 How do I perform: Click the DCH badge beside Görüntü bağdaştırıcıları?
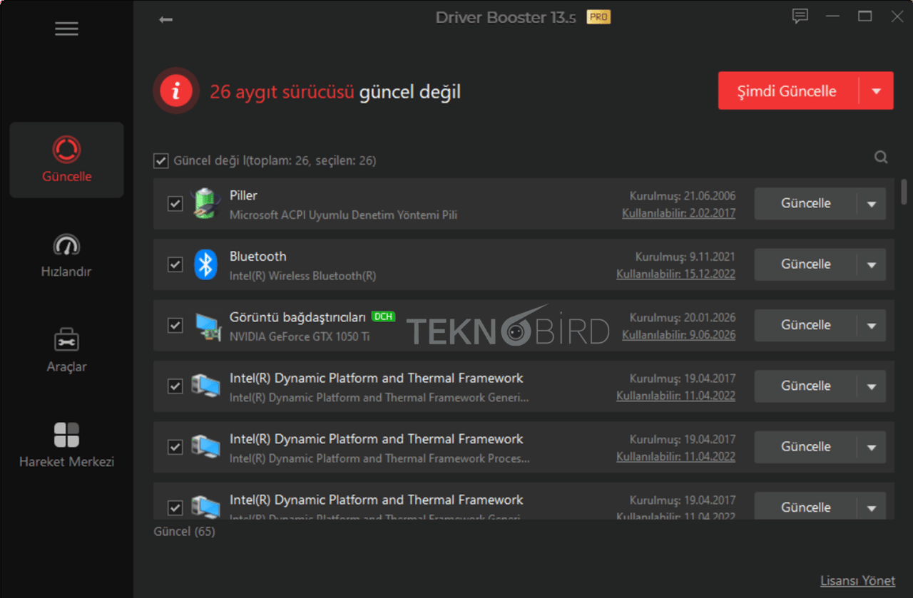[x=383, y=316]
